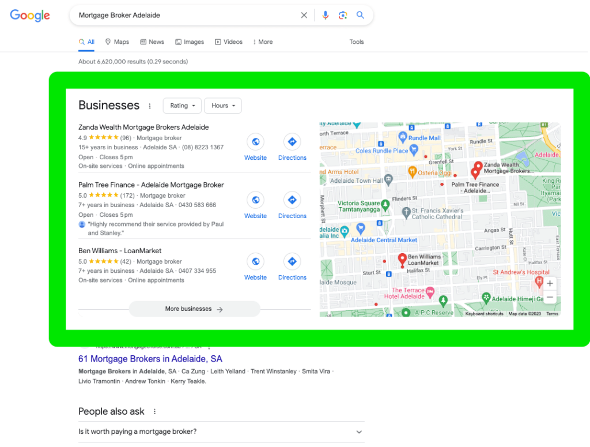Click The Terrace Hotel Adelaide marker

430,291
